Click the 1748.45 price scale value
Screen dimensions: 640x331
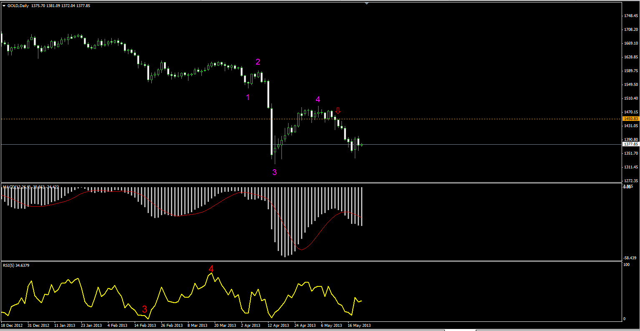(x=631, y=16)
